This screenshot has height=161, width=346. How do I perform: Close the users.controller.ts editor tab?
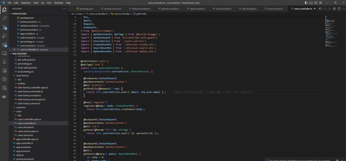(x=315, y=9)
